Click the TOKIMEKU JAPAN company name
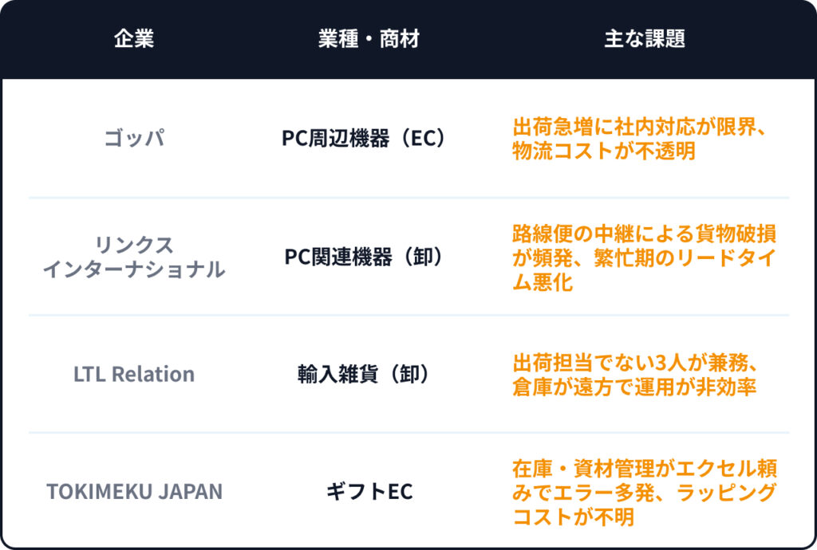 [x=134, y=491]
